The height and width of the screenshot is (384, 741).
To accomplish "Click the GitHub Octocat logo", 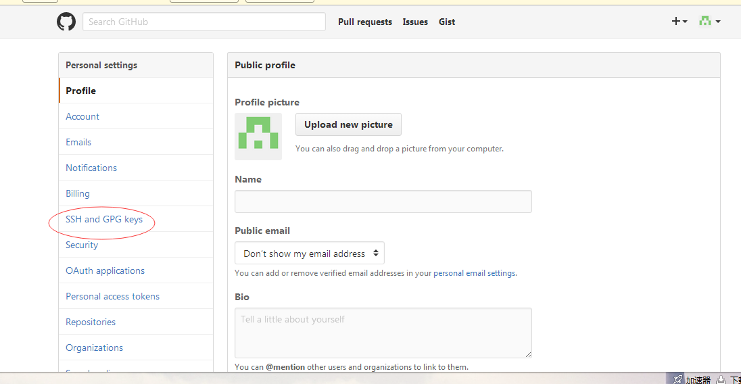I will click(66, 22).
